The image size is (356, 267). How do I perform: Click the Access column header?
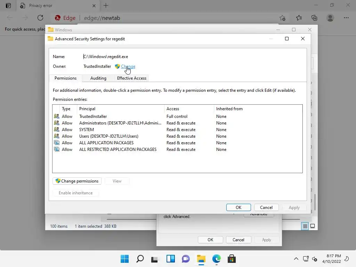tap(189, 109)
